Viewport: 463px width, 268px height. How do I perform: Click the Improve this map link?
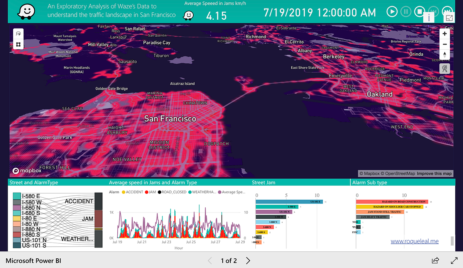pyautogui.click(x=434, y=173)
